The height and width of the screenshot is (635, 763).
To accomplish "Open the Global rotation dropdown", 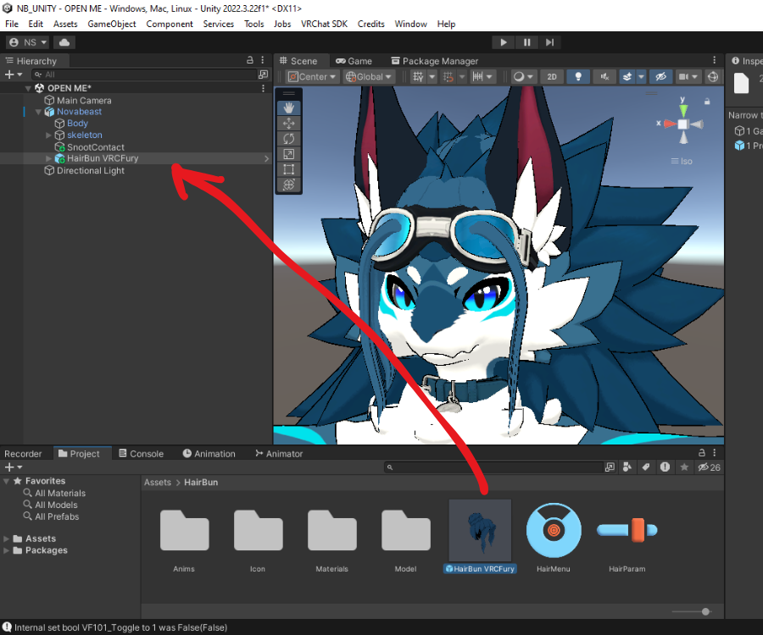I will tap(369, 77).
